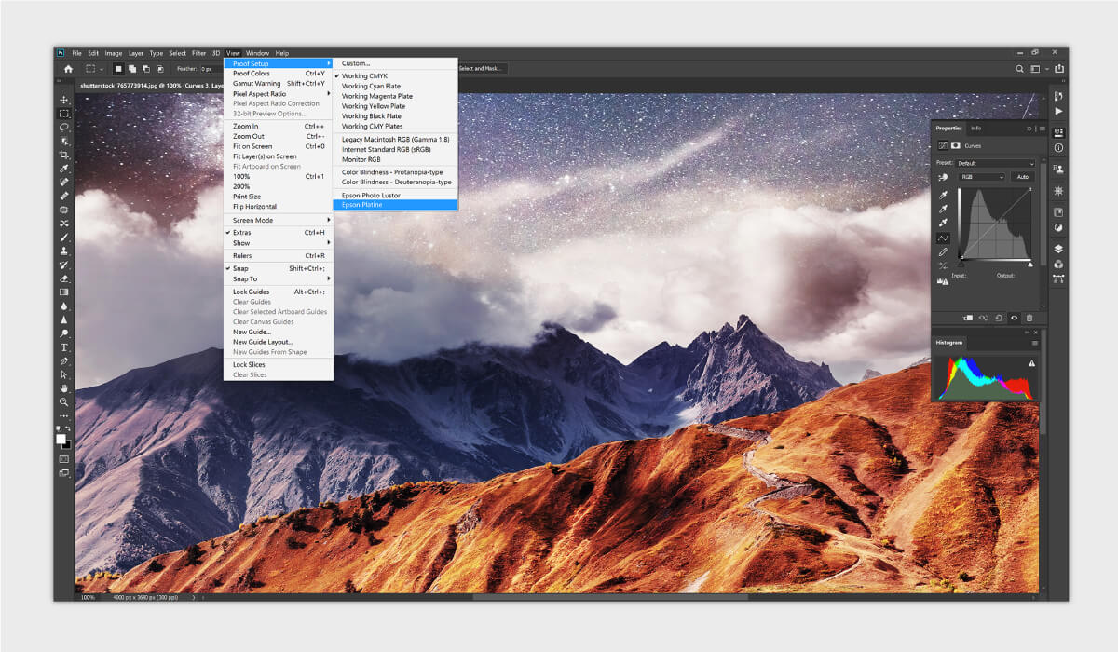Select the Zoom tool in the toolbar

click(x=64, y=402)
